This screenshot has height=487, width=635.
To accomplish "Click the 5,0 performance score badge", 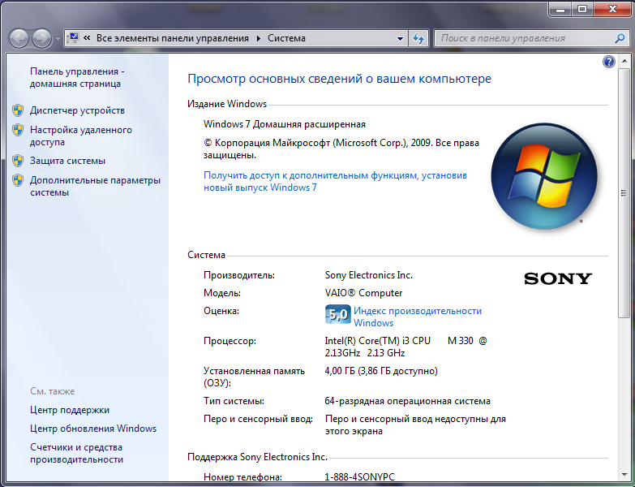I will pyautogui.click(x=337, y=314).
